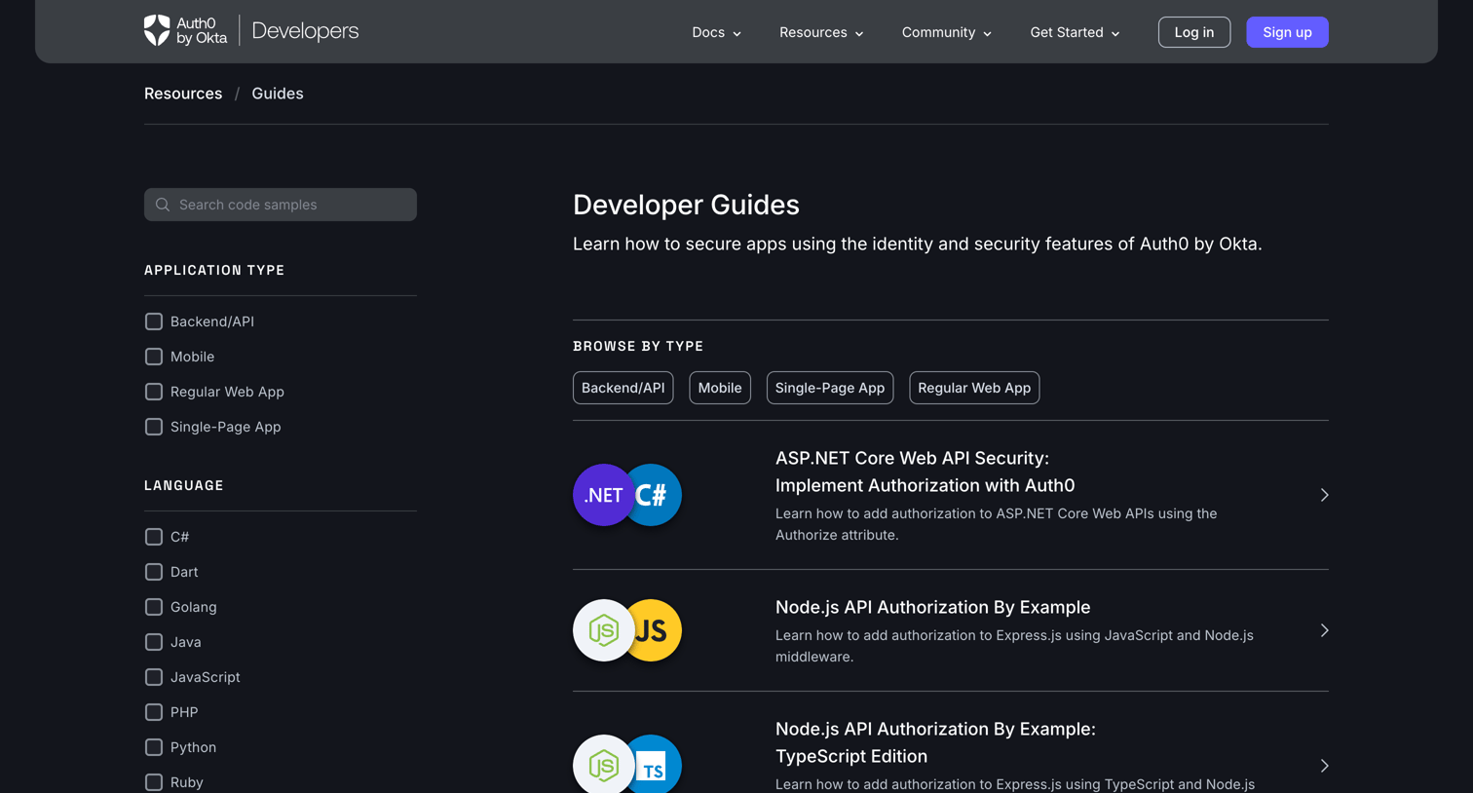The image size is (1473, 793).
Task: Click the Developers header link
Action: 305,31
